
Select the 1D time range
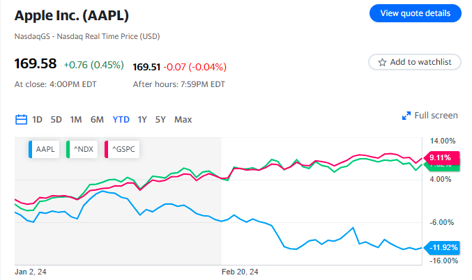click(x=37, y=119)
